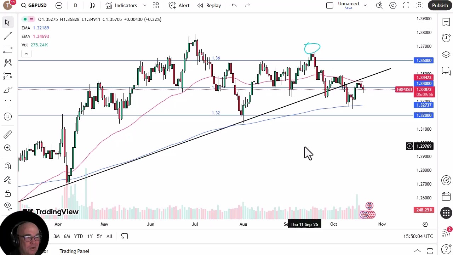Screen dimensions: 453x255
Task: Open the watchlist panel in right sidebar
Action: [x=446, y=22]
